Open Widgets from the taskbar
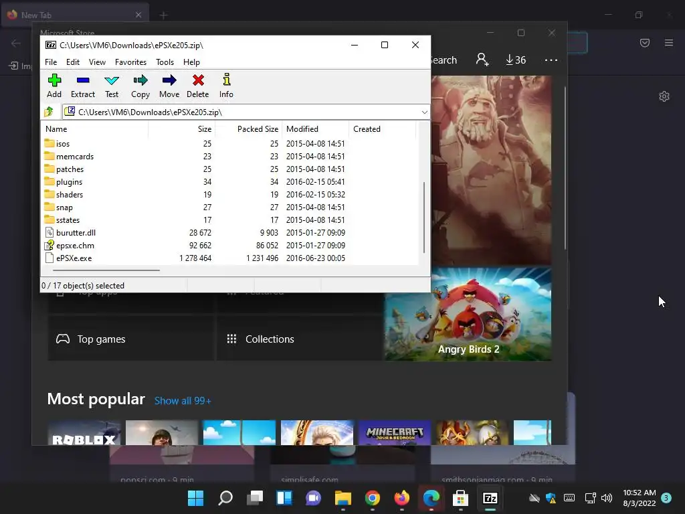685x514 pixels. (284, 498)
